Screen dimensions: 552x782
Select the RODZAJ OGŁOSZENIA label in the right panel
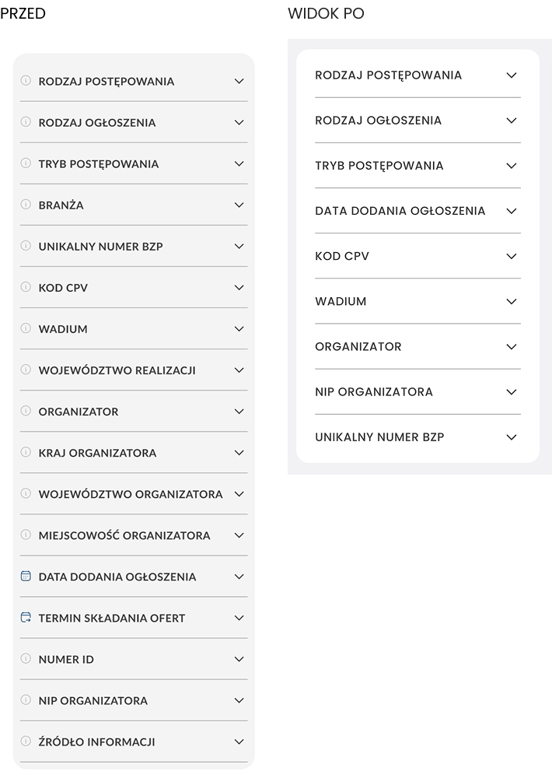[x=378, y=121]
